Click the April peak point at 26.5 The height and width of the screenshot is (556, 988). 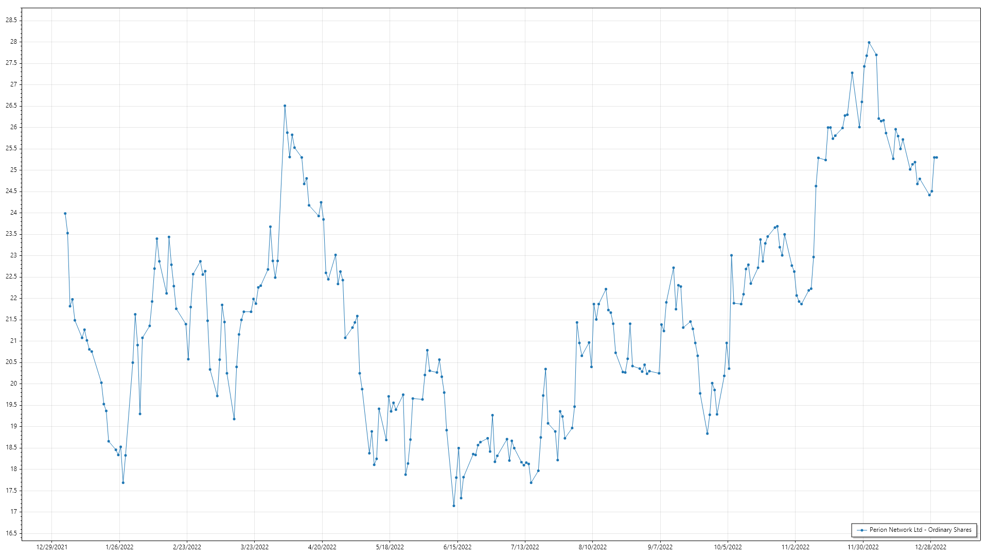285,106
